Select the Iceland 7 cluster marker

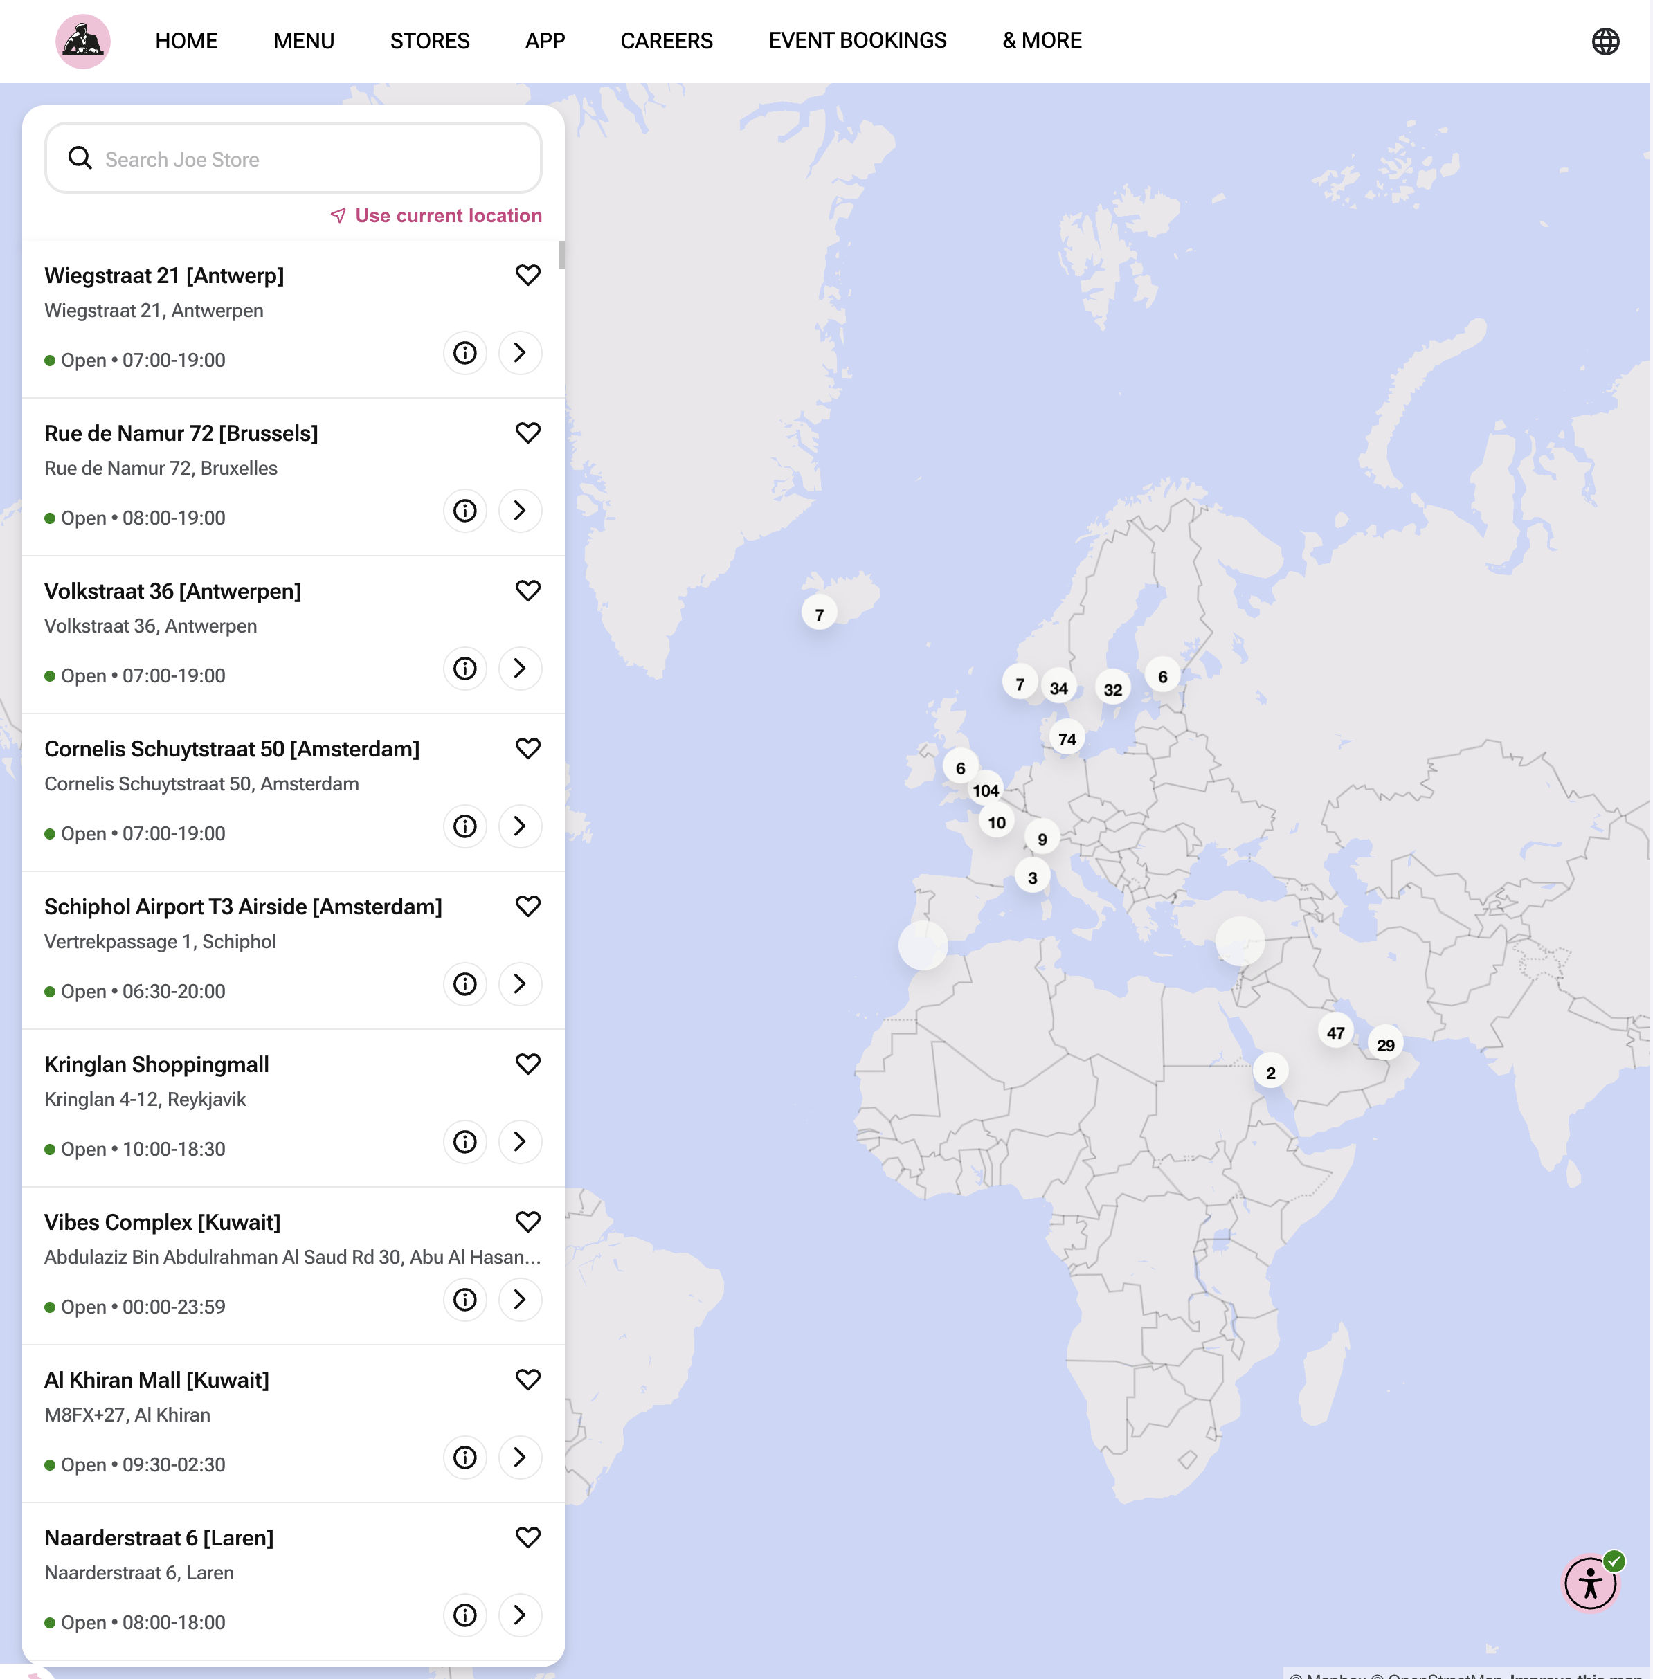[819, 614]
